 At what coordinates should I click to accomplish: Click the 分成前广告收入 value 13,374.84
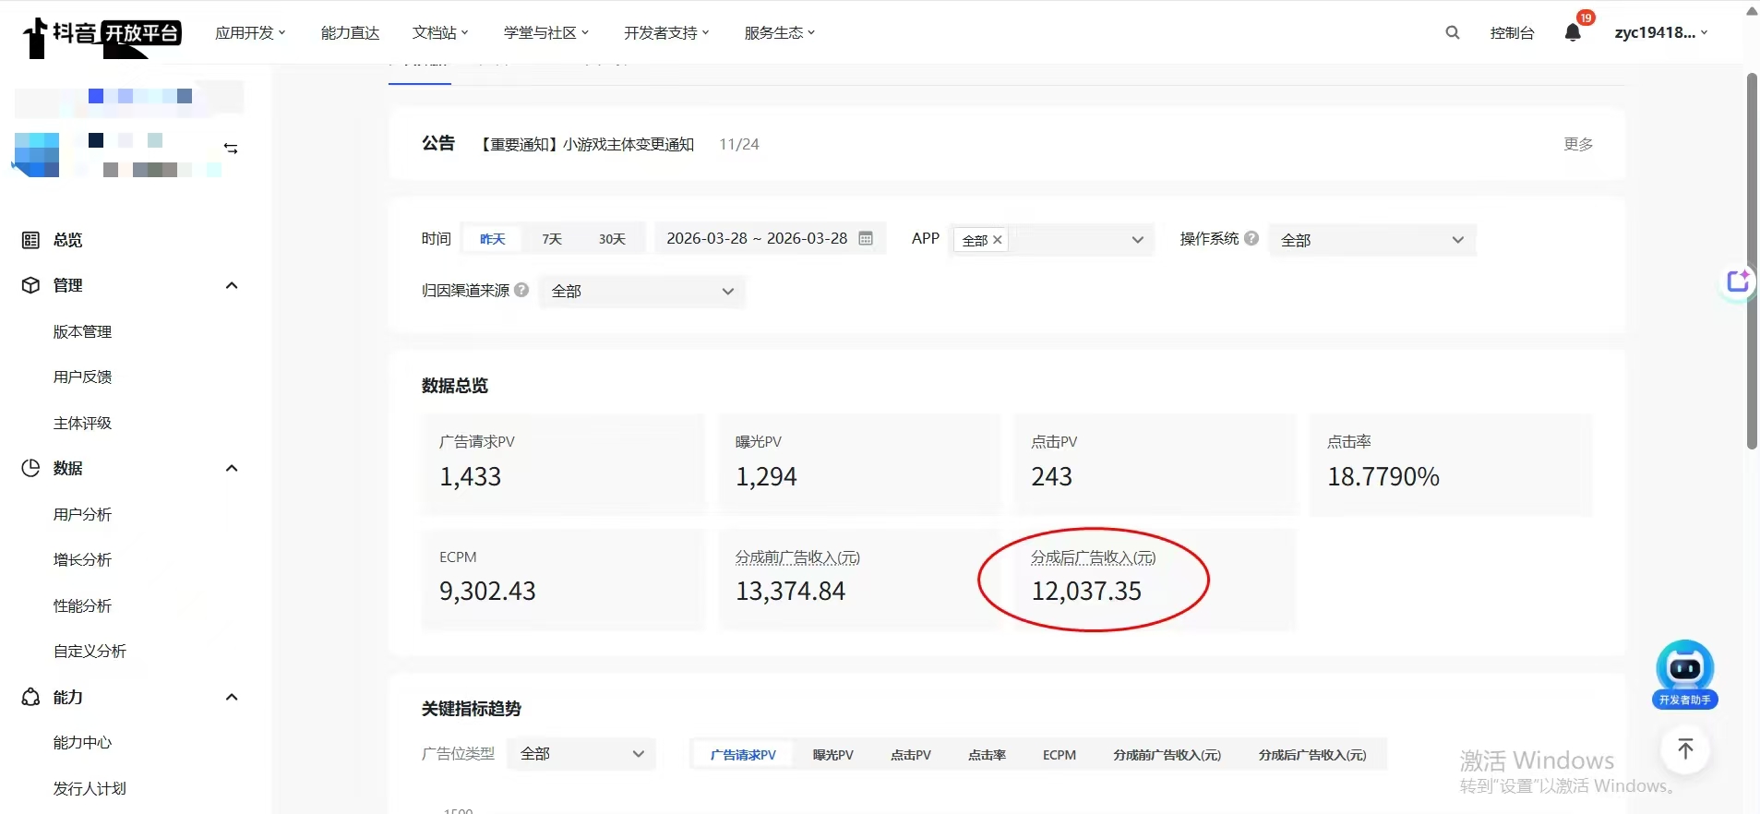pos(790,591)
